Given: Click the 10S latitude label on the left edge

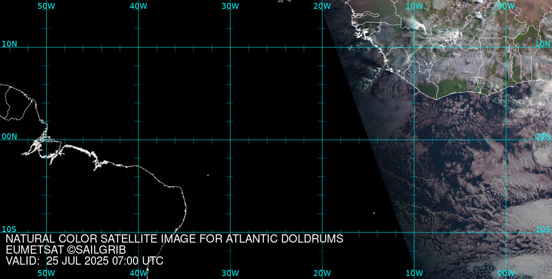Looking at the screenshot, I should coord(9,229).
